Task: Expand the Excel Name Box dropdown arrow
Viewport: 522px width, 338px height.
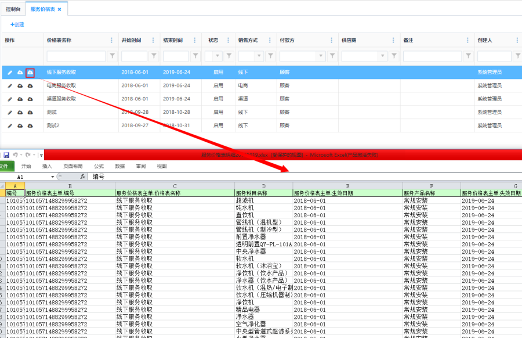Action: pyautogui.click(x=52, y=177)
